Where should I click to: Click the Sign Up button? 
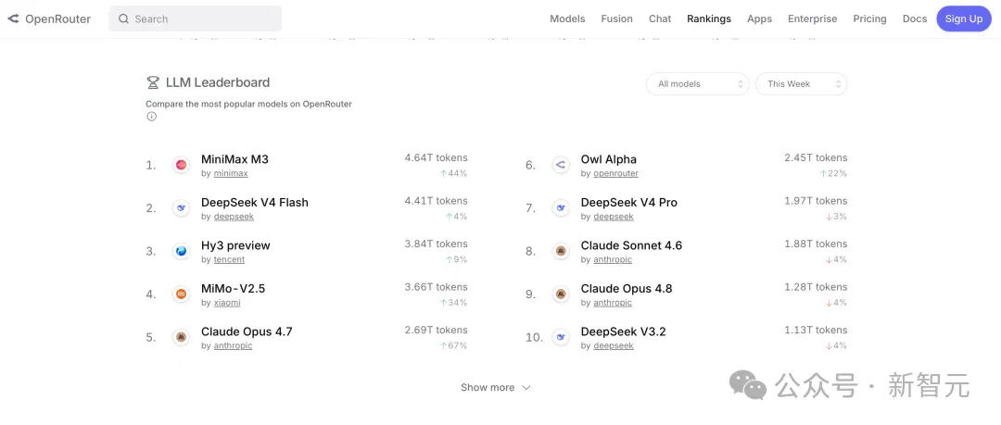(x=964, y=19)
